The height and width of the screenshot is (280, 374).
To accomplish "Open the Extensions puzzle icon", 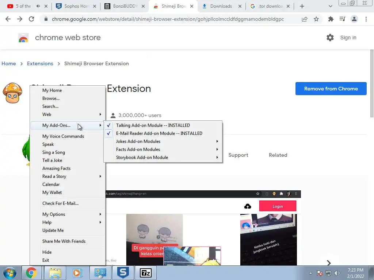I will point(331,19).
